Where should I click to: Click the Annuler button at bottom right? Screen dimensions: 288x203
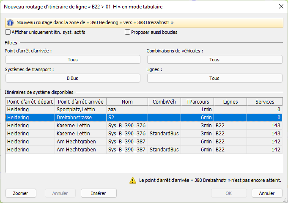pos(266,193)
